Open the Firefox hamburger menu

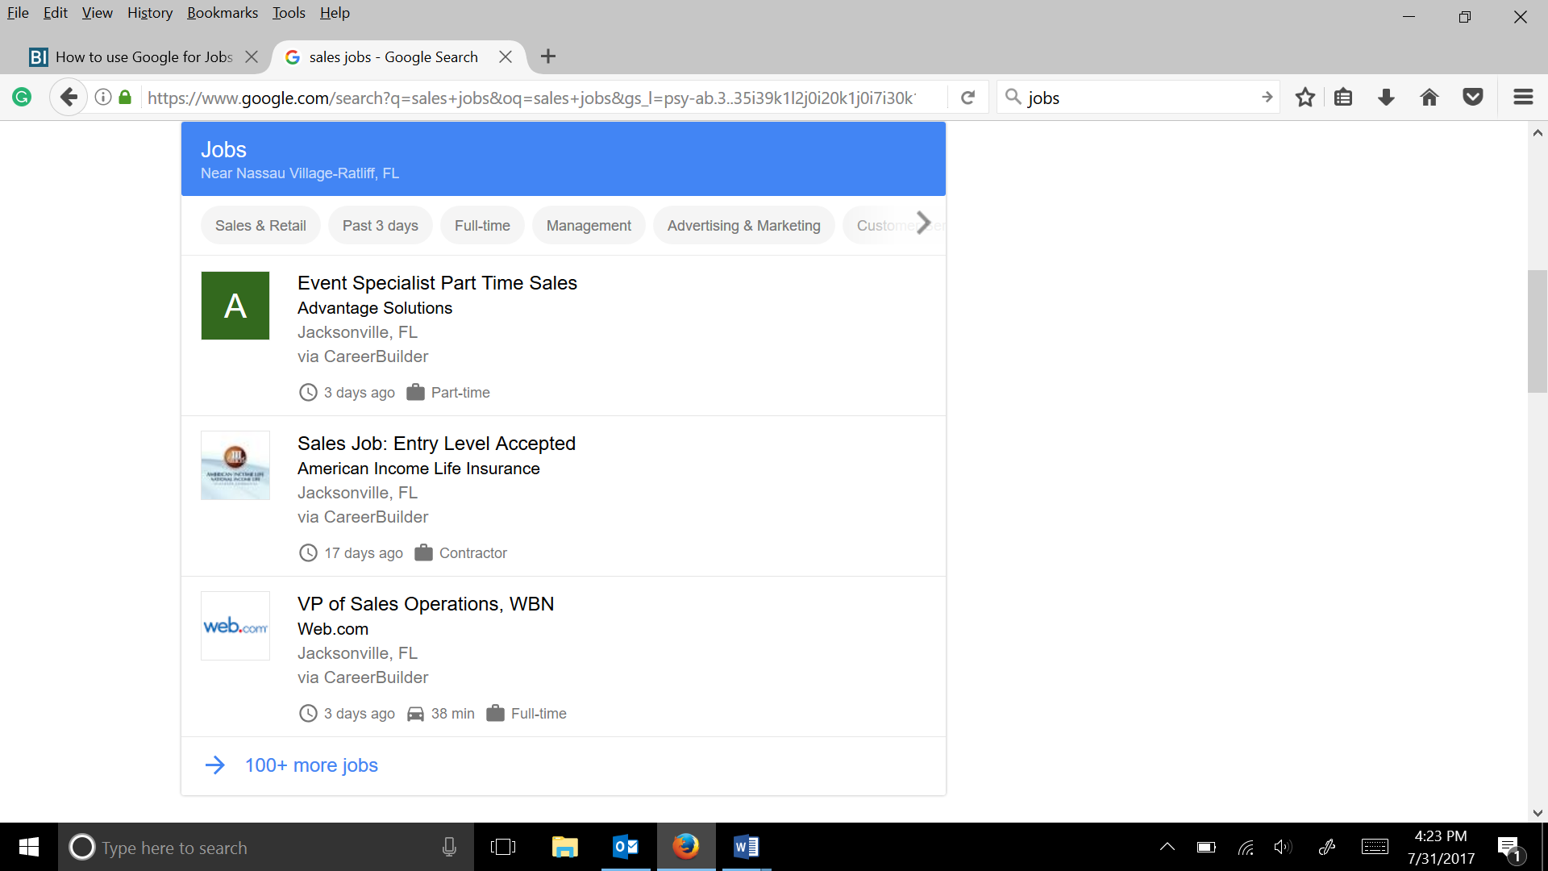pos(1523,98)
